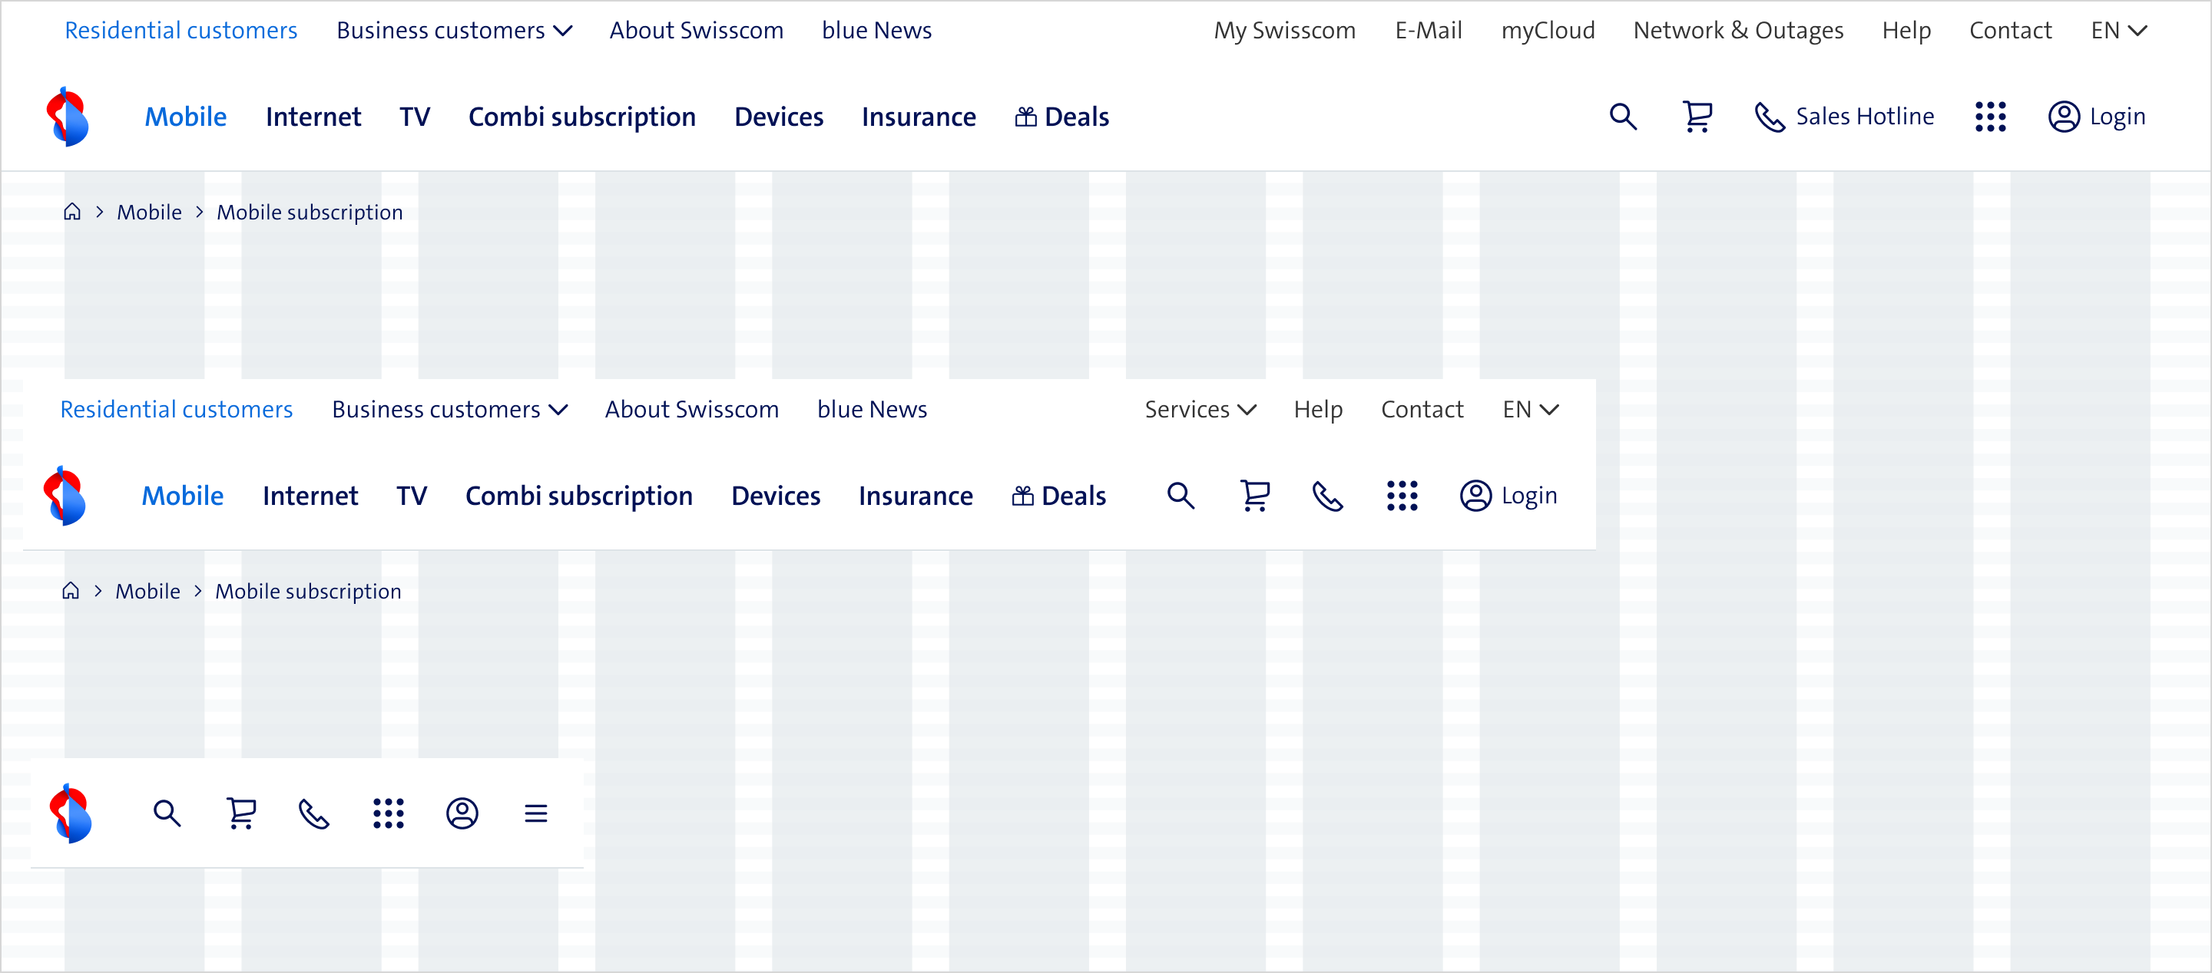Viewport: 2212px width, 973px height.
Task: Click the gift icon beside Deals, top header
Action: click(x=1025, y=117)
